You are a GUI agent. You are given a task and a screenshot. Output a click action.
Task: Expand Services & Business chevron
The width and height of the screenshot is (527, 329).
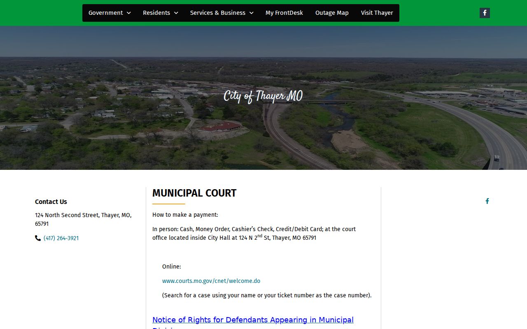pyautogui.click(x=251, y=13)
